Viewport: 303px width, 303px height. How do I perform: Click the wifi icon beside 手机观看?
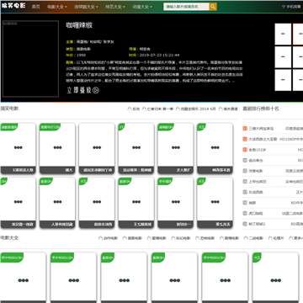284,7
